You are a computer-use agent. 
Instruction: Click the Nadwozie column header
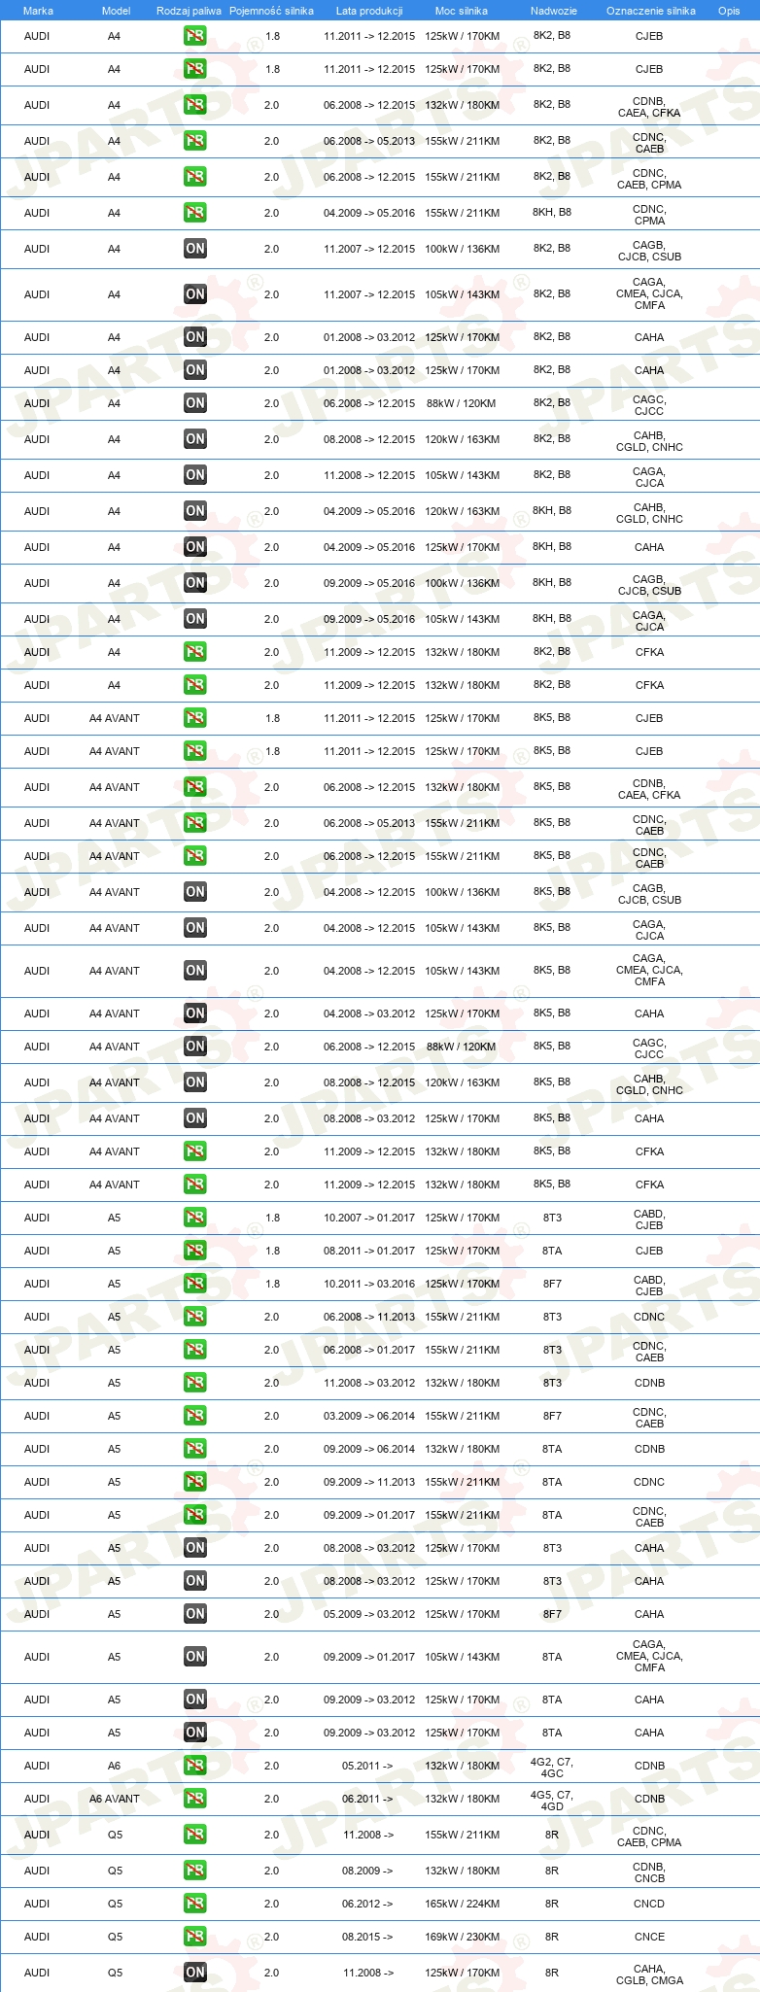(554, 11)
